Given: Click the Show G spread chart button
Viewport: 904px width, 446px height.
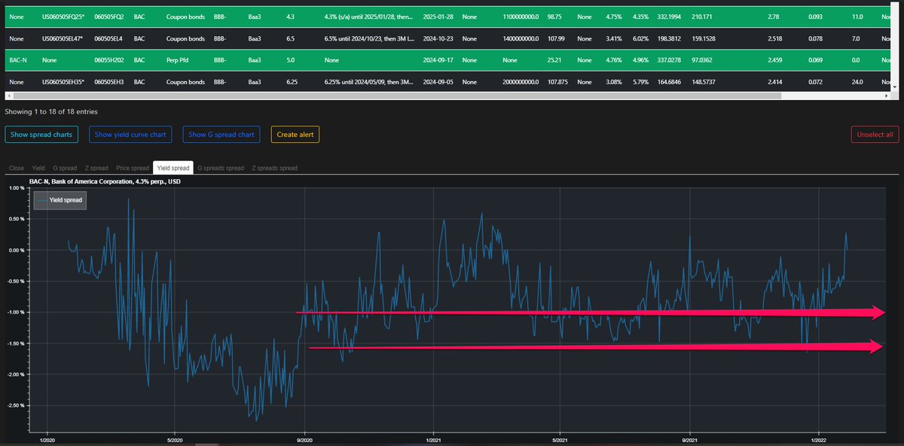Looking at the screenshot, I should point(221,135).
